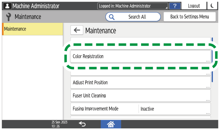
Task: Activate energy saver moon icon
Action: click(213, 6)
